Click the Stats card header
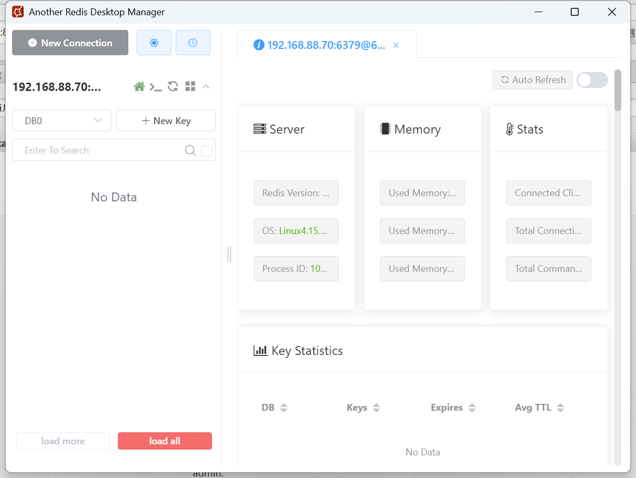Viewport: 636px width, 478px height. [x=549, y=129]
